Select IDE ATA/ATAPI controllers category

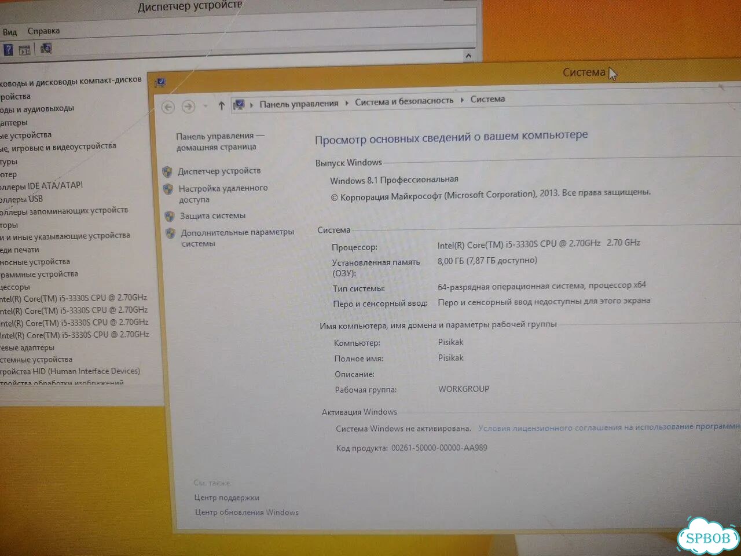pos(41,186)
